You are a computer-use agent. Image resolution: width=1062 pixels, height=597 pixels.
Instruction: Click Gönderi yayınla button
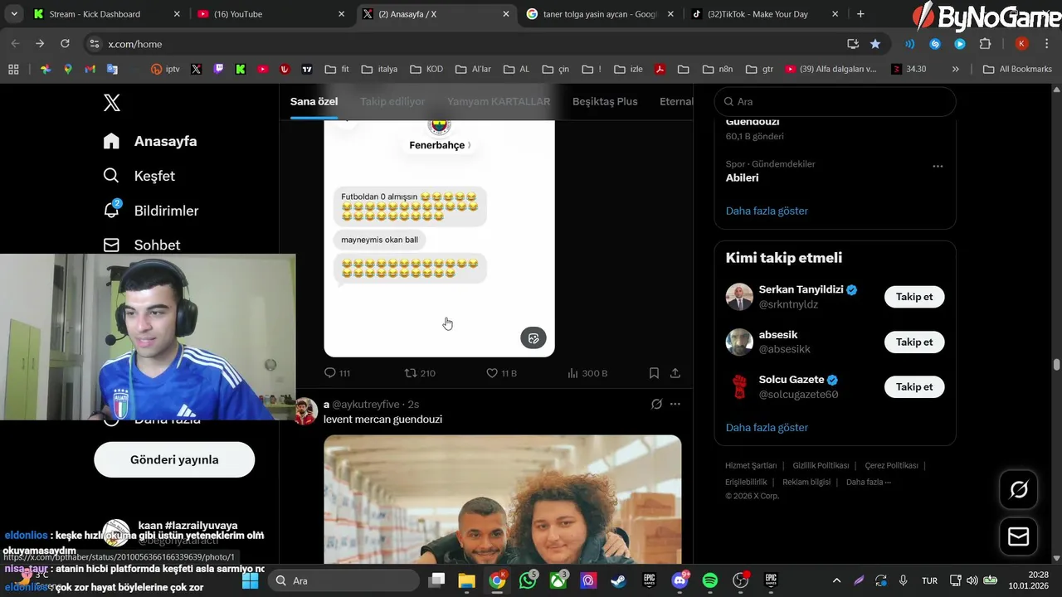coord(174,459)
